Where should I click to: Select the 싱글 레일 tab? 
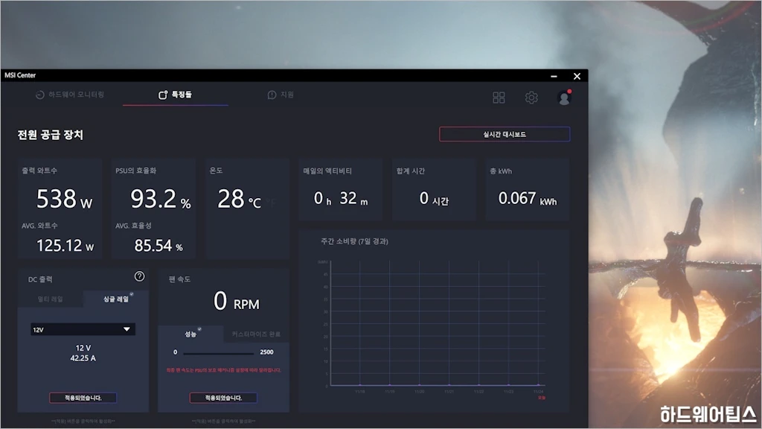pos(115,299)
